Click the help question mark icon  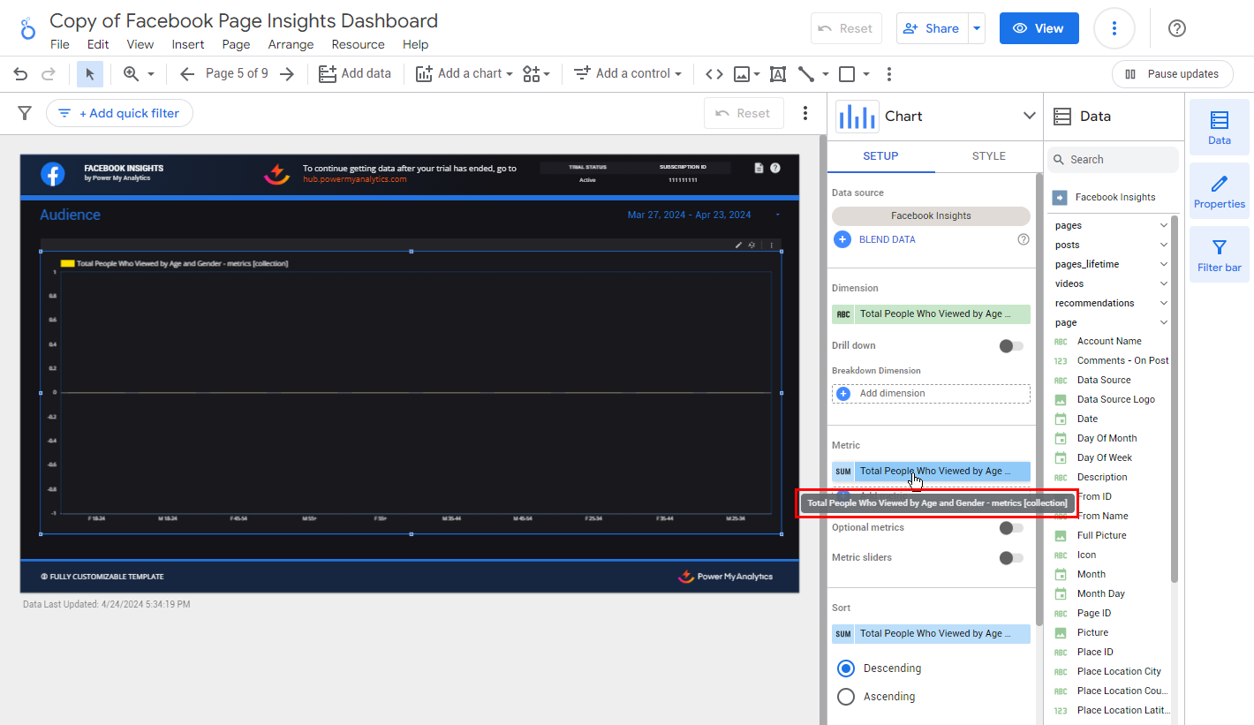[x=1176, y=28]
